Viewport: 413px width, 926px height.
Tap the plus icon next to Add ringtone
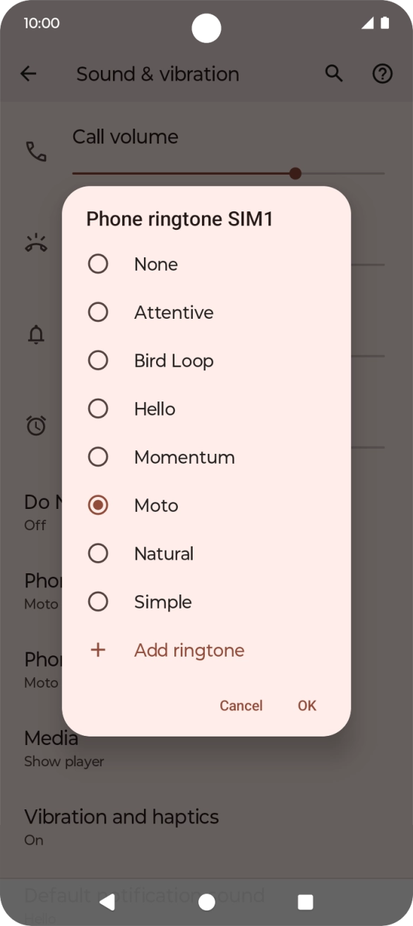[98, 650]
